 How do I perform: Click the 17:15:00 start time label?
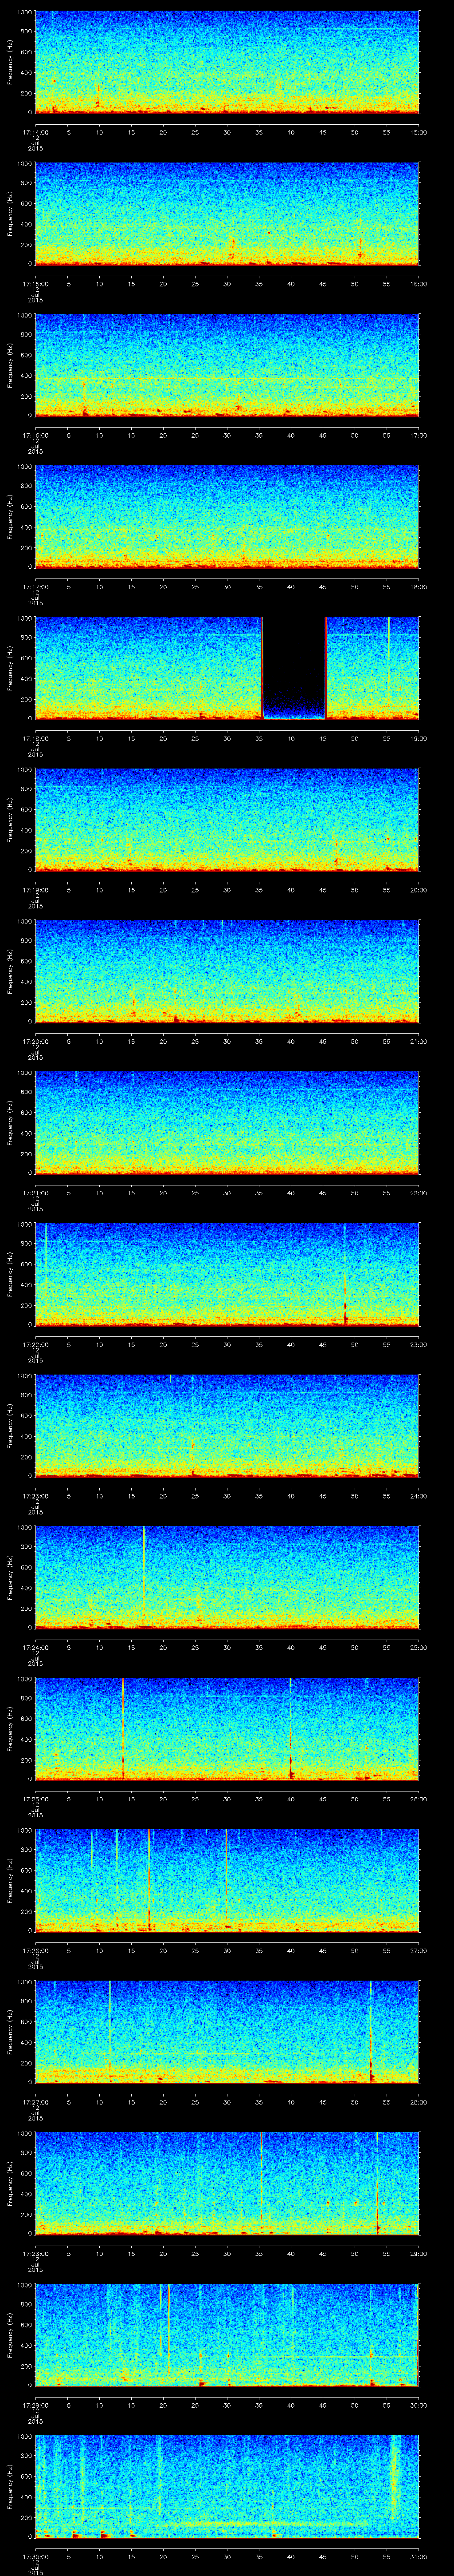tap(36, 284)
